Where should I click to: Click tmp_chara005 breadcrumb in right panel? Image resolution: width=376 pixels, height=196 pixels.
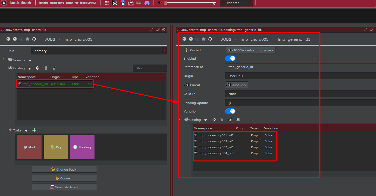tap(254, 39)
